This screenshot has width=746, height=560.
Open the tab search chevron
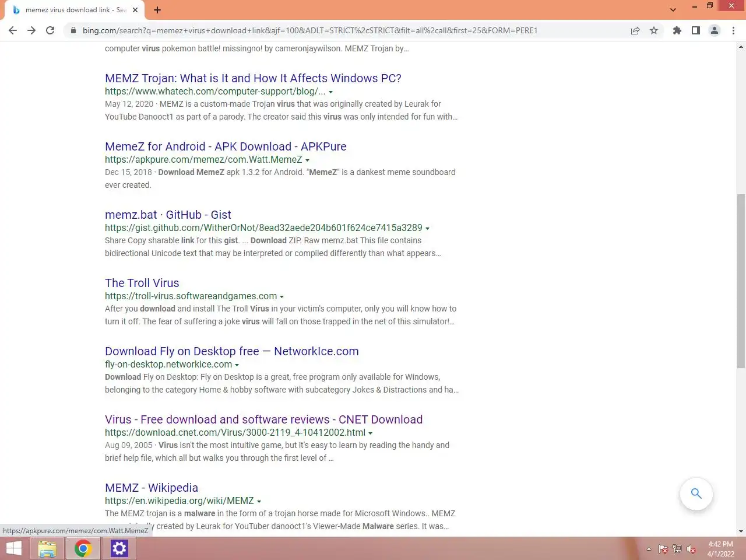click(x=673, y=10)
